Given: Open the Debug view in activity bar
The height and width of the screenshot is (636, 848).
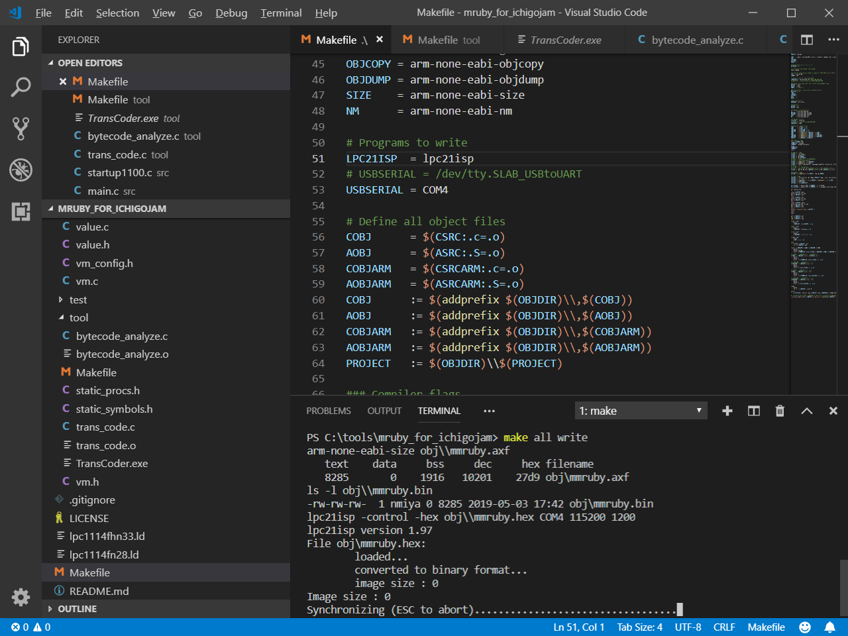Looking at the screenshot, I should (x=21, y=170).
